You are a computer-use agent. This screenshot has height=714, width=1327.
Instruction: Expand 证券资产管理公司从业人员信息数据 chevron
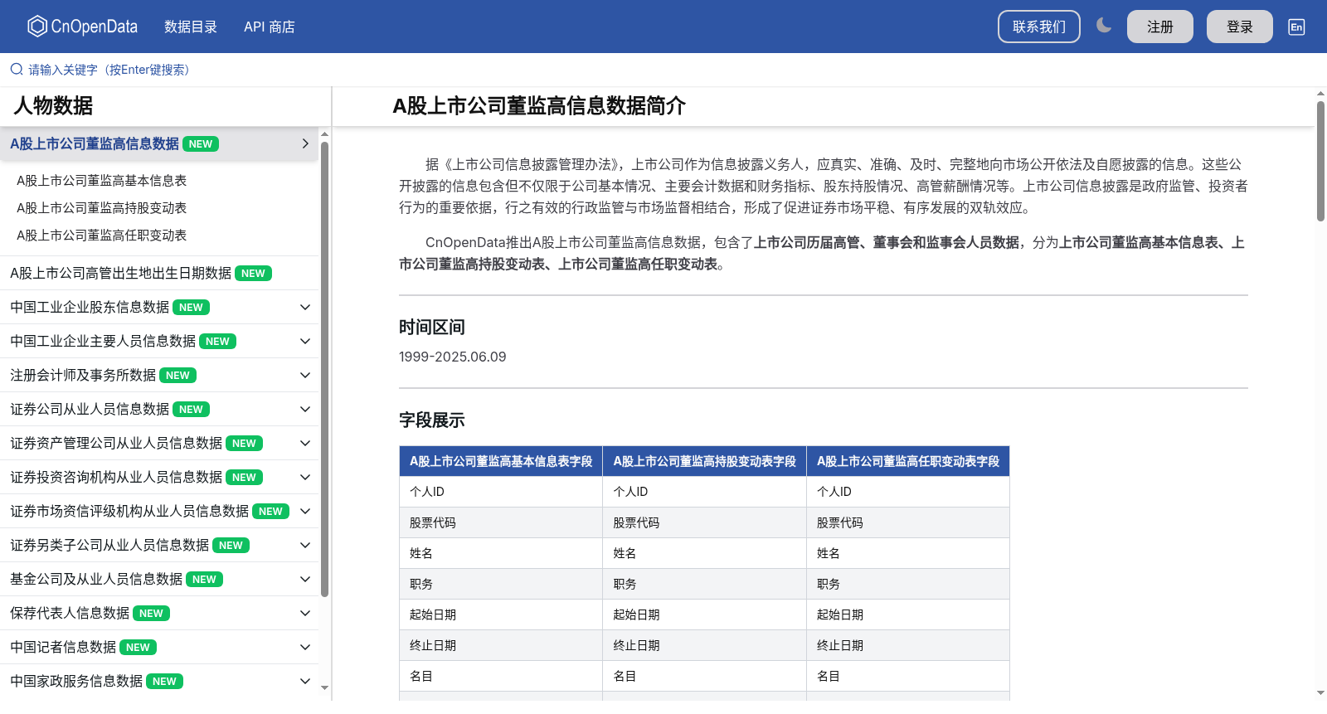[x=305, y=443]
